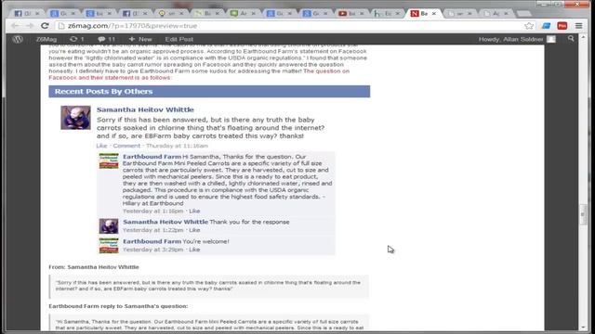
Task: Click Samantha's large profile photo
Action: [x=75, y=118]
